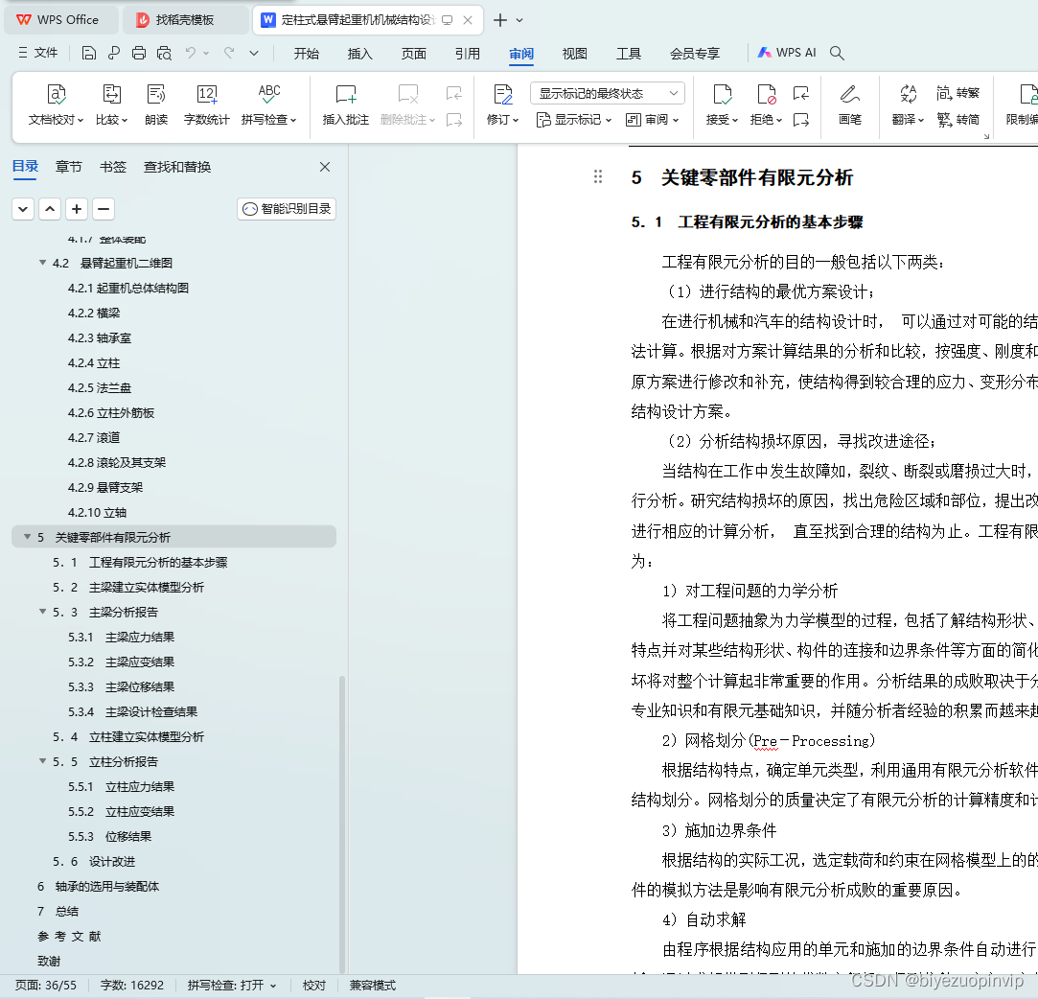Collapse the 5.5 立柱分析报告 node
Viewport: 1038px width, 999px height.
(x=43, y=761)
